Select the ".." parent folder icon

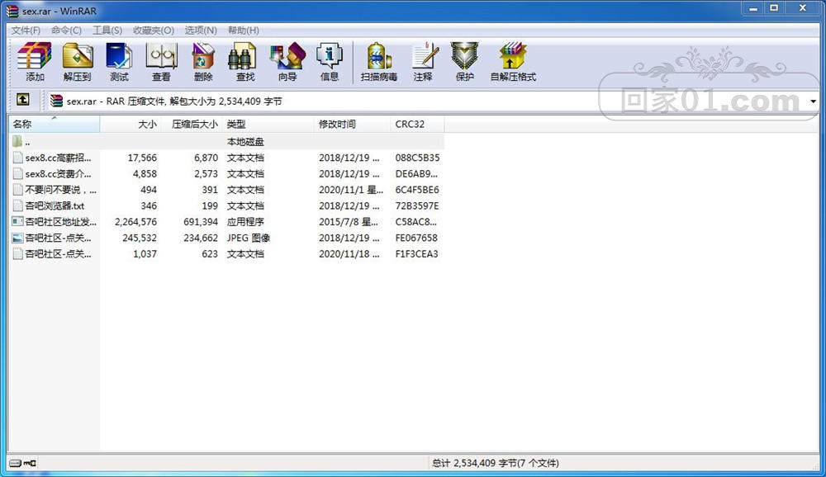[x=17, y=141]
